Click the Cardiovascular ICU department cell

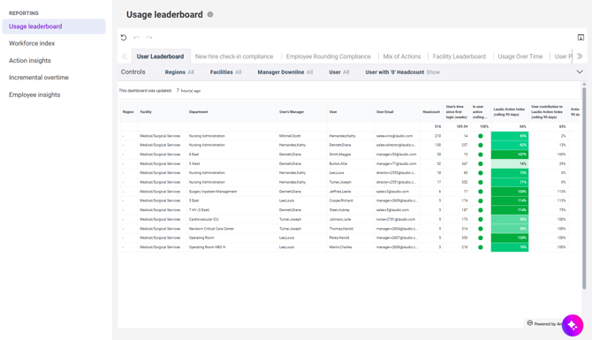(203, 219)
